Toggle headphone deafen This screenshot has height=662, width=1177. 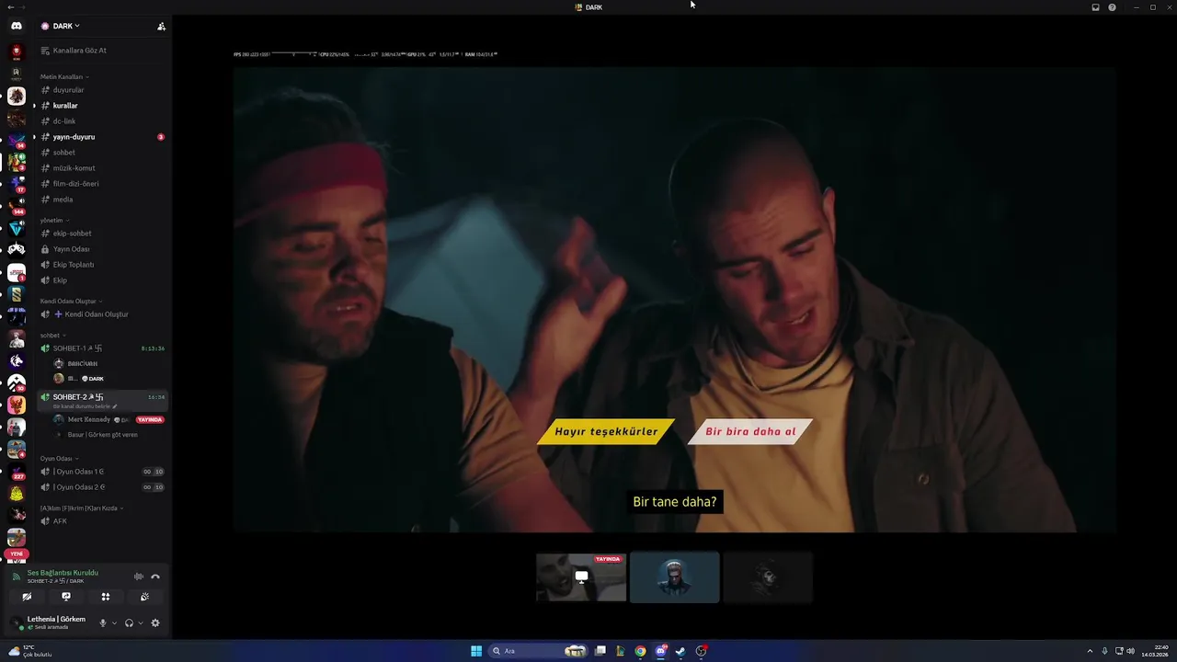click(129, 622)
